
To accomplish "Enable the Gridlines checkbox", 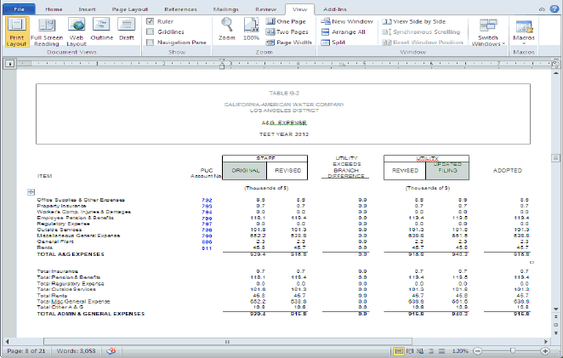I will pos(151,31).
